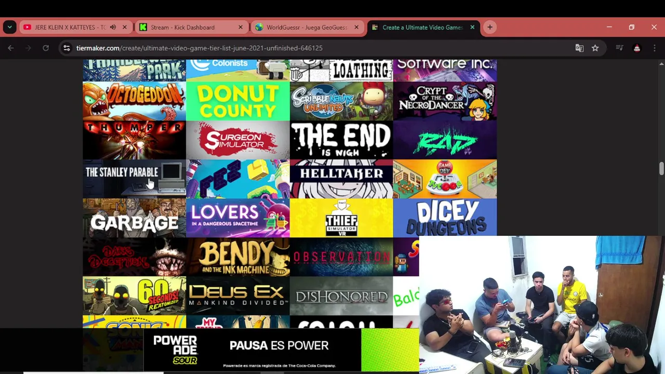Reload the tiermaker page

click(46, 48)
